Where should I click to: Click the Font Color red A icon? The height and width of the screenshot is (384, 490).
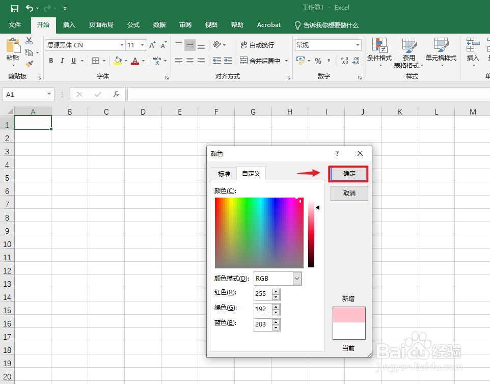135,61
